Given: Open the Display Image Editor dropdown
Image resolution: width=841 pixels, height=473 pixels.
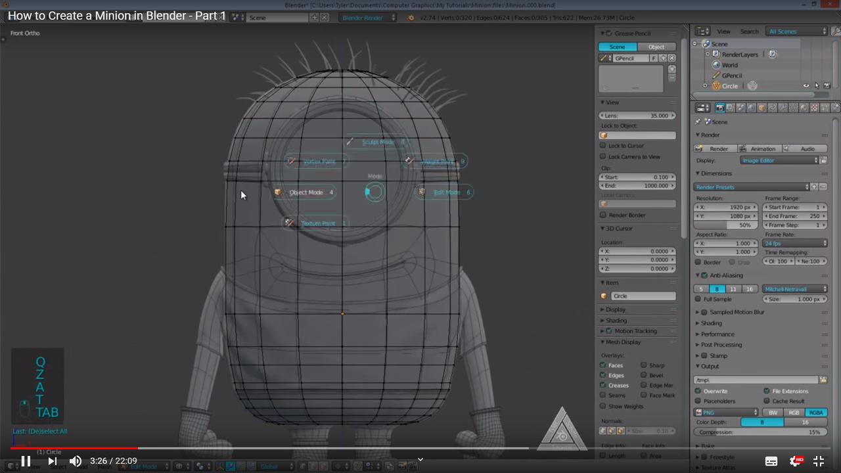Looking at the screenshot, I should click(779, 160).
